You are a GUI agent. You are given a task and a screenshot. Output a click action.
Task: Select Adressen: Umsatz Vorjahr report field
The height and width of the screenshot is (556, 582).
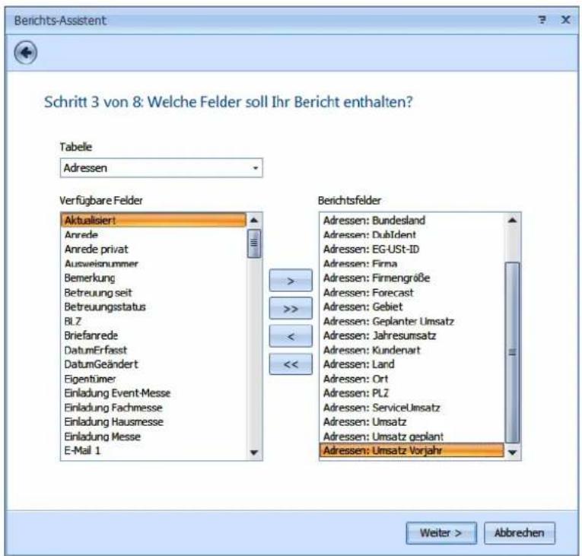pyautogui.click(x=412, y=450)
